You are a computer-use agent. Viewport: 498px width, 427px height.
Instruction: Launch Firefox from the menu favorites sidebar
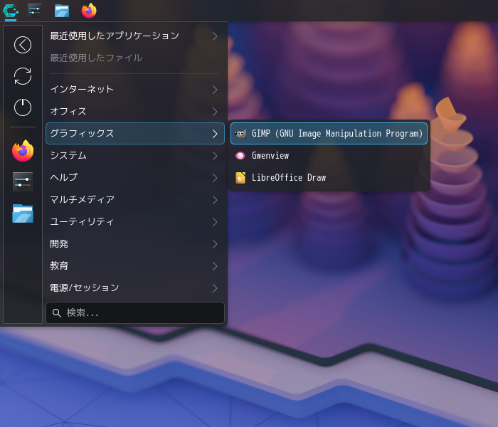tap(23, 151)
